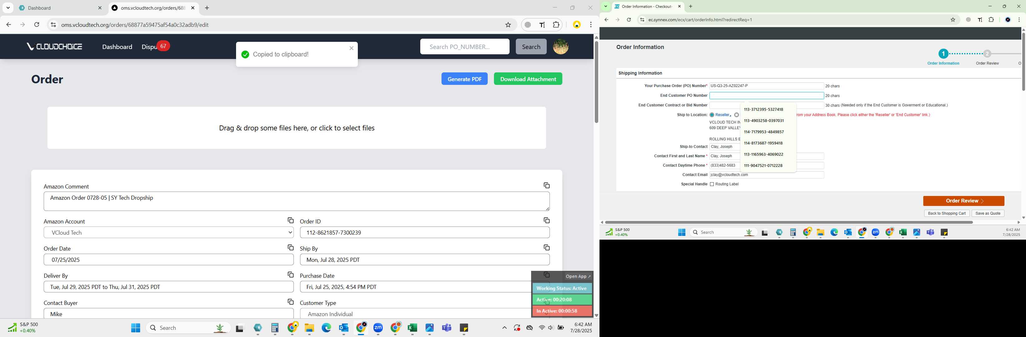1026x337 pixels.
Task: Tick the Routing Label checkbox
Action: pyautogui.click(x=712, y=184)
